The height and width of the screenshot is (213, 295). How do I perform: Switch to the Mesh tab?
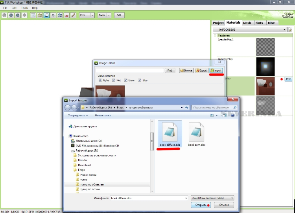(247, 23)
